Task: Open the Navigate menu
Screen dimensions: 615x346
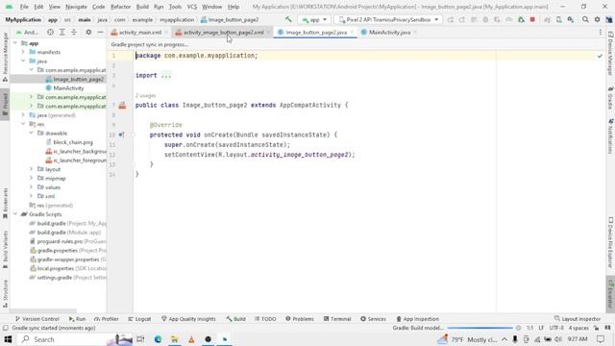Action: coord(76,7)
